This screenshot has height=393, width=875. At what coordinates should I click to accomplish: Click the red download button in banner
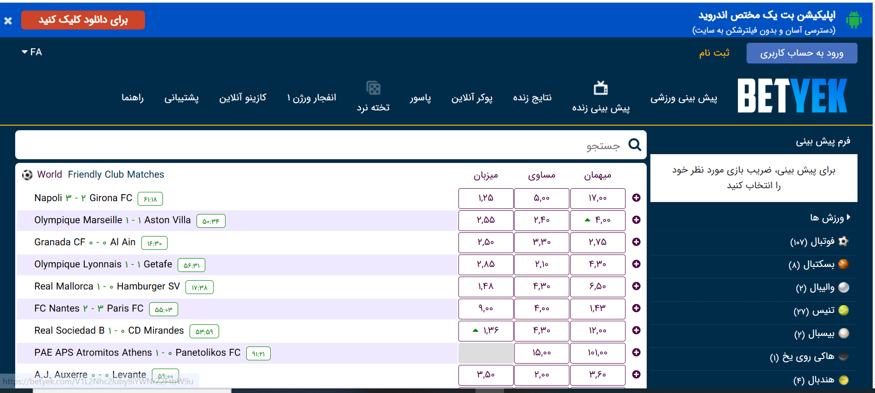point(83,20)
